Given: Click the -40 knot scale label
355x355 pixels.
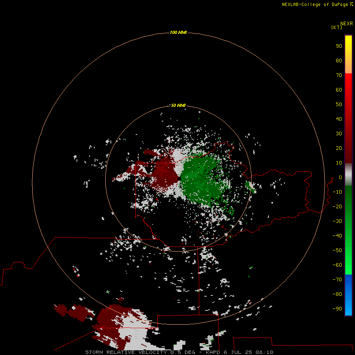Looking at the screenshot, I should (x=337, y=236).
